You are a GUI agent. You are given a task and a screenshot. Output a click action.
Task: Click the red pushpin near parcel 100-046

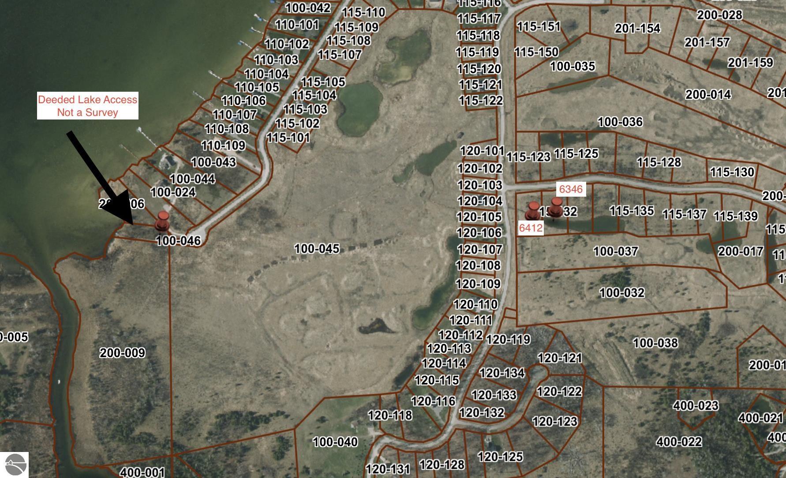coord(163,220)
